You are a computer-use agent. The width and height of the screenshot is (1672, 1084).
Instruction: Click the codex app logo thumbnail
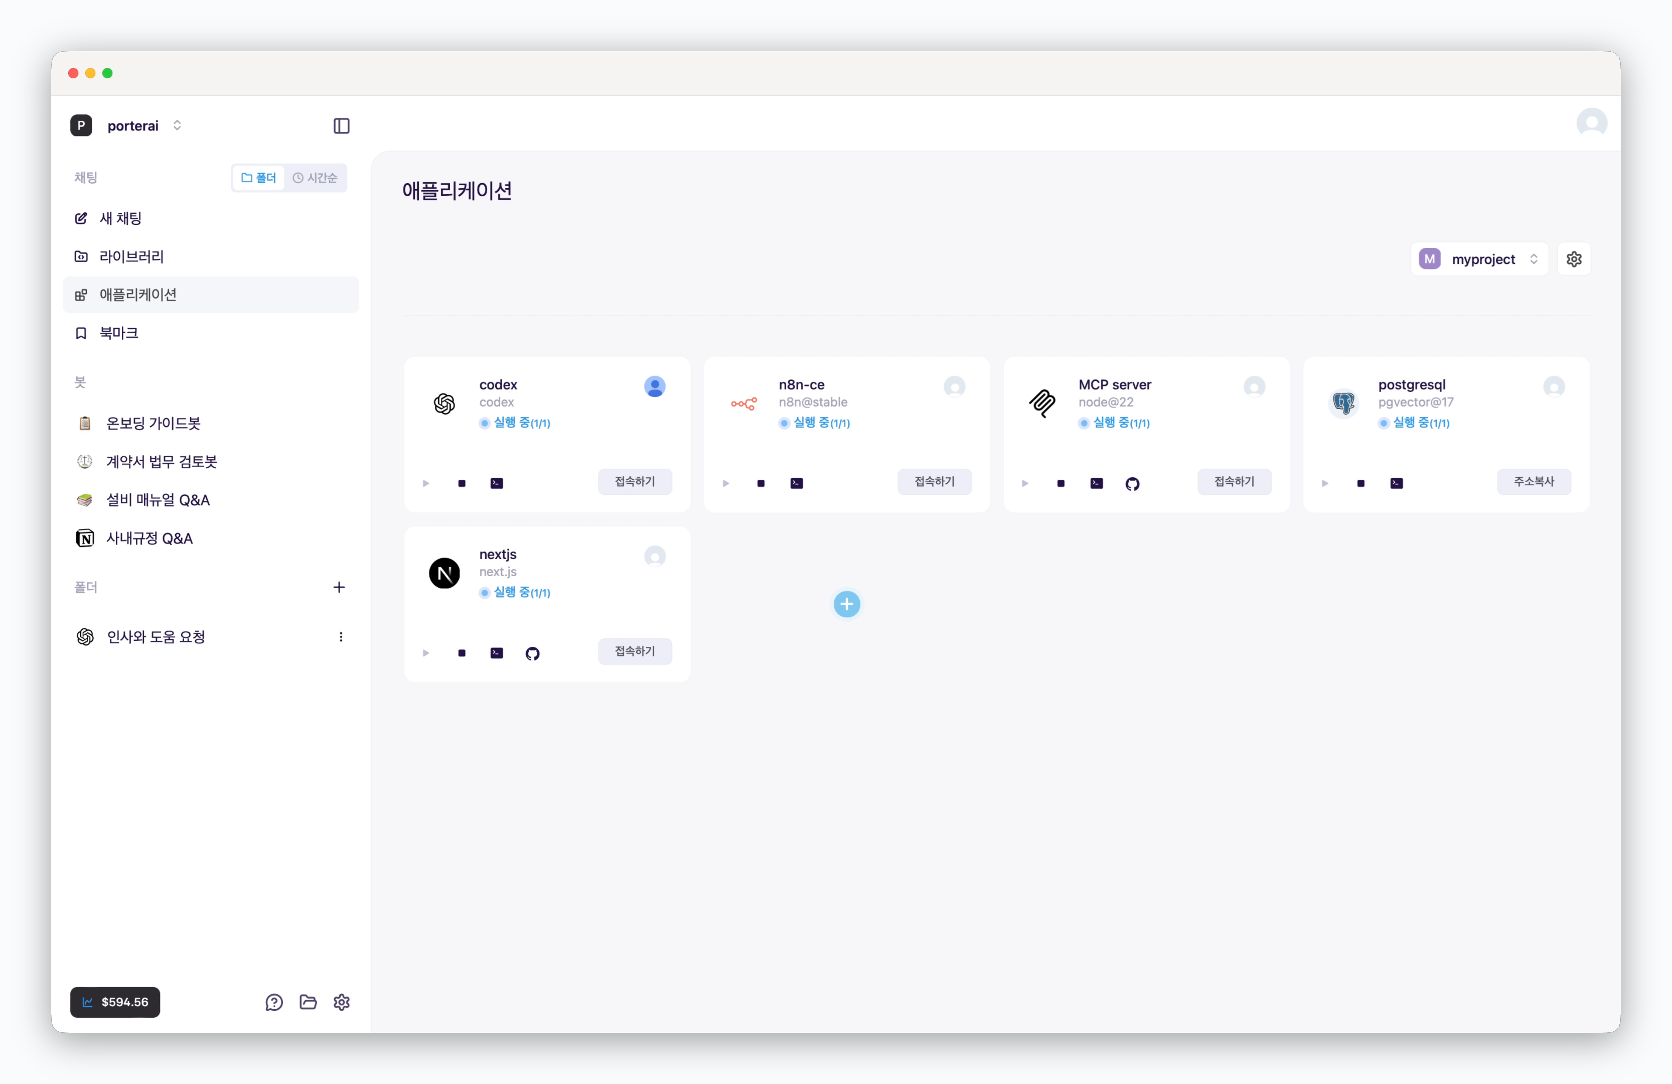click(x=444, y=404)
